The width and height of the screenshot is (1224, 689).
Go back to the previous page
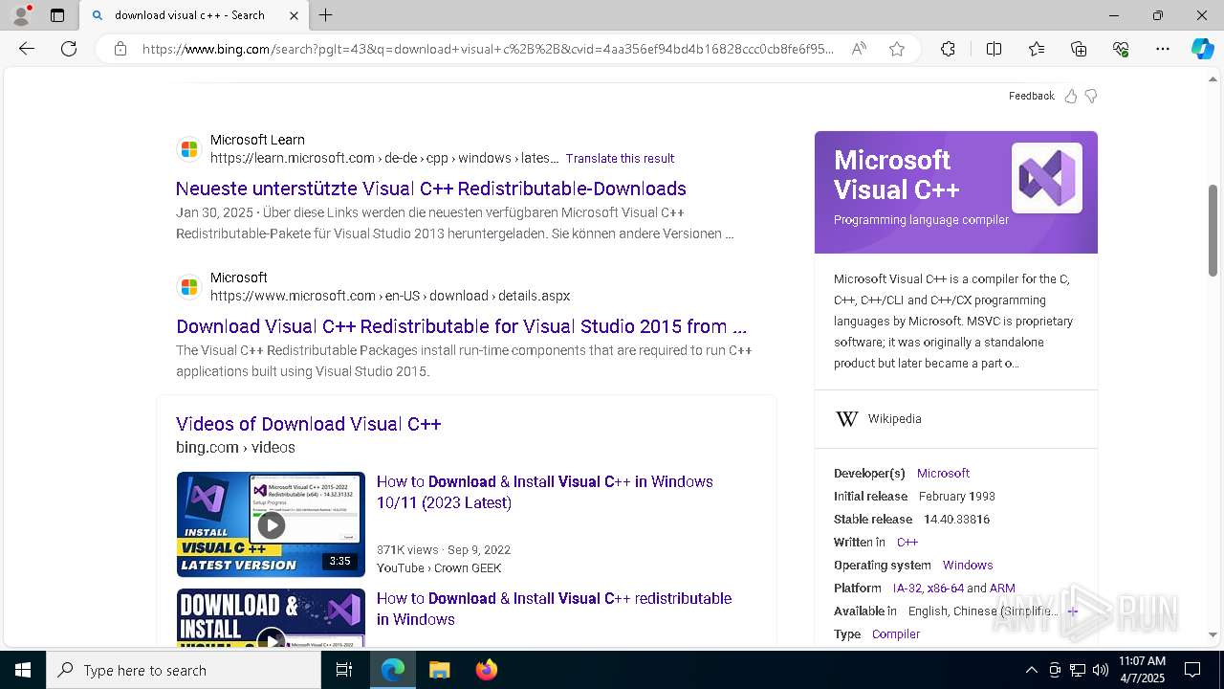(27, 49)
